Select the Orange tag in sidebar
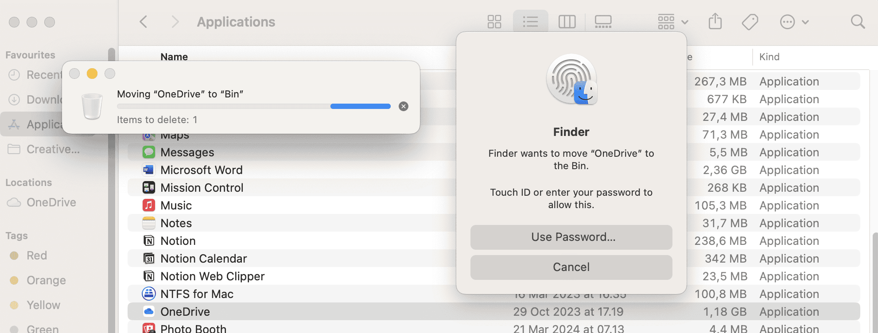 [46, 280]
